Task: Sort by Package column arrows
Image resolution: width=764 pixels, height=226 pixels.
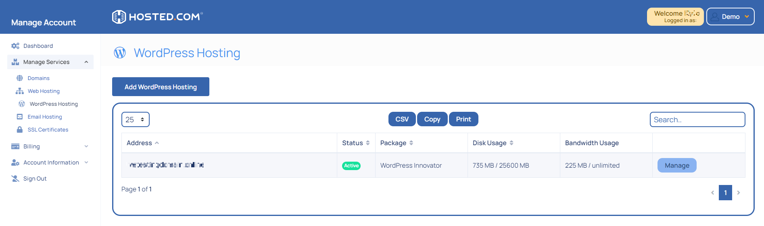Action: [411, 143]
